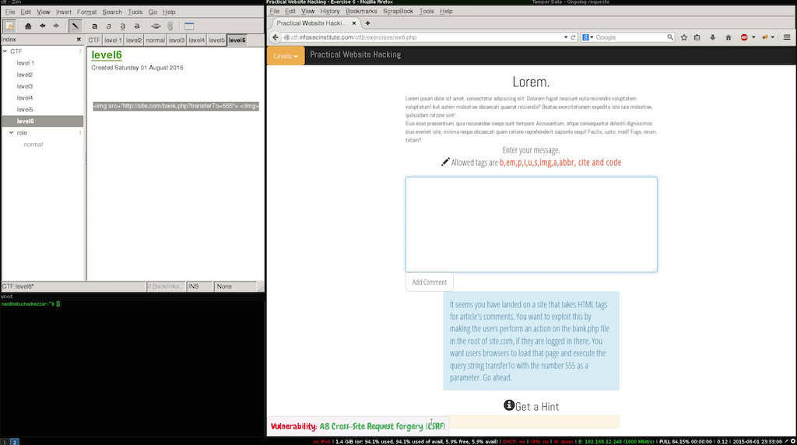This screenshot has height=445, width=797.
Task: Open a new Firefox tab with plus icon
Action: pos(367,23)
